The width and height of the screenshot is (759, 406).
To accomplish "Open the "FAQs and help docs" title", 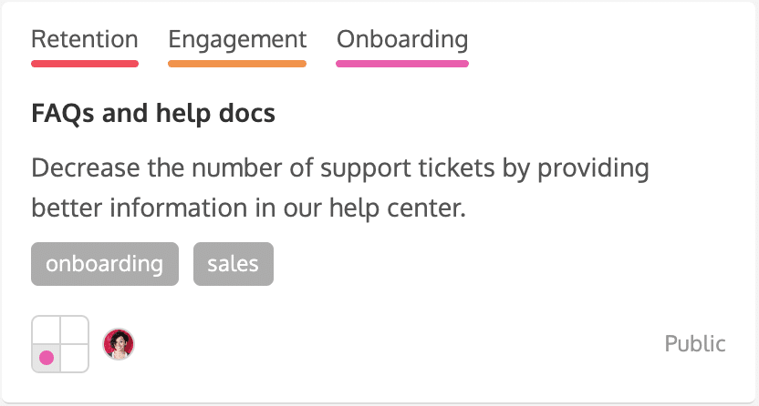I will click(x=153, y=115).
